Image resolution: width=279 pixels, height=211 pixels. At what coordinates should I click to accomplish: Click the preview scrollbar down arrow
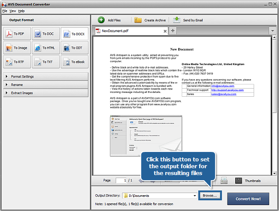[274, 173]
